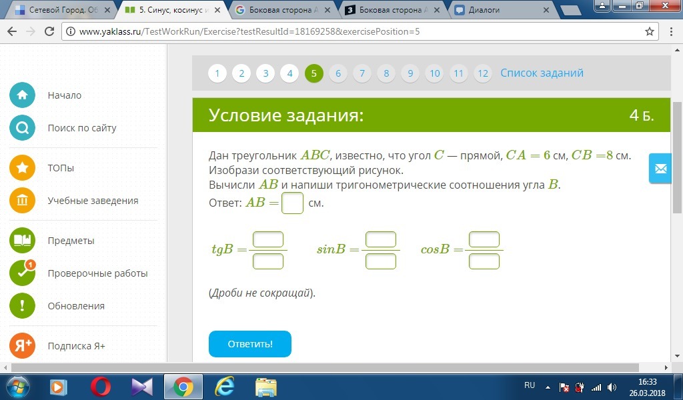Open the Список заданий link
The width and height of the screenshot is (683, 400).
coord(542,73)
